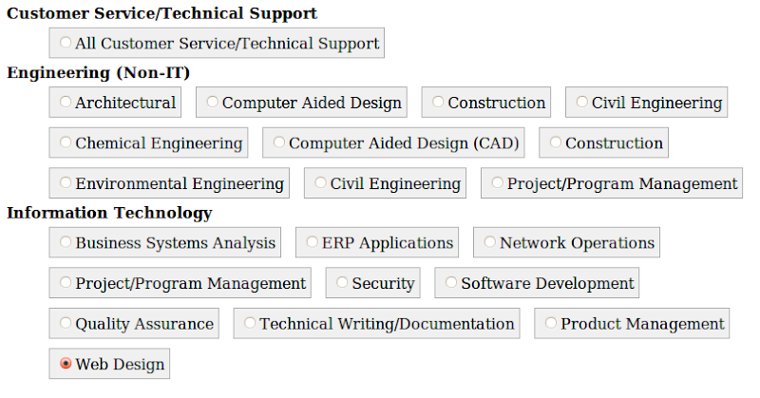Pick Technical Writing/Documentation radio button
The width and height of the screenshot is (760, 398).
249,324
